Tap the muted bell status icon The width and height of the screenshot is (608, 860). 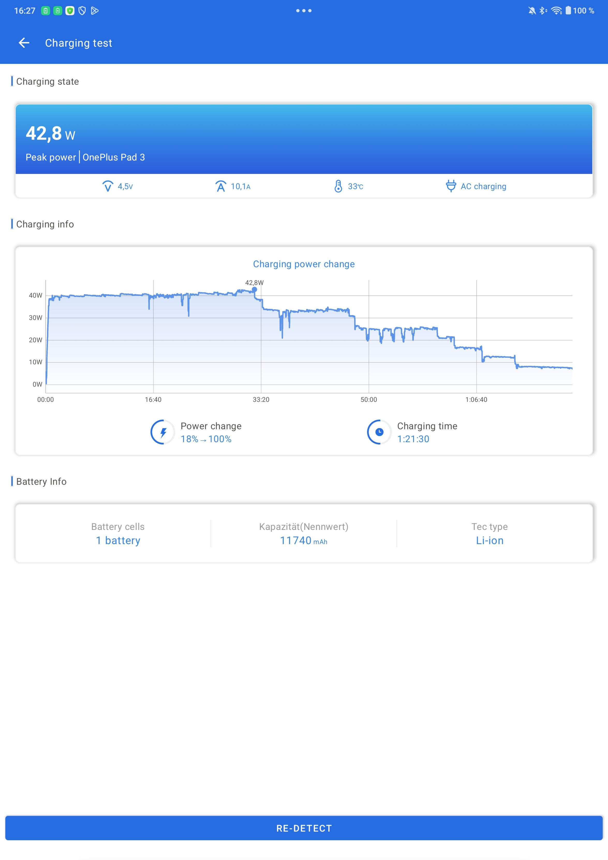pyautogui.click(x=532, y=11)
